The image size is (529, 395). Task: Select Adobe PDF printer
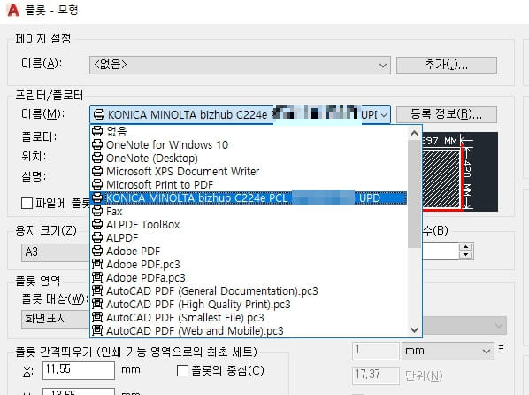(x=249, y=251)
